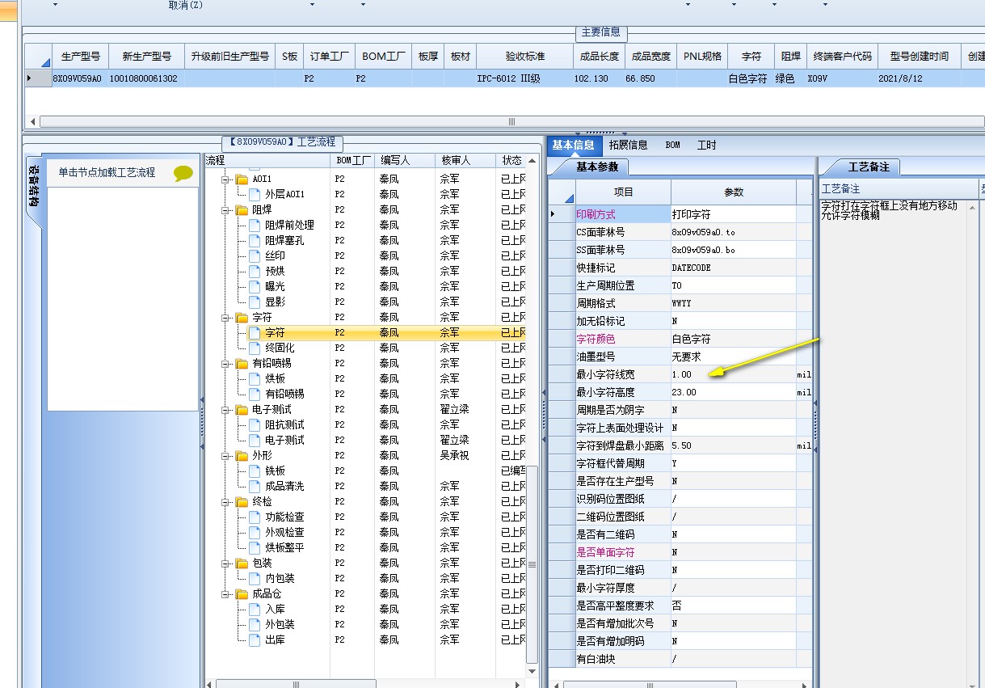Viewport: 985px width, 688px height.
Task: Click the 入库 document icon
Action: (255, 609)
